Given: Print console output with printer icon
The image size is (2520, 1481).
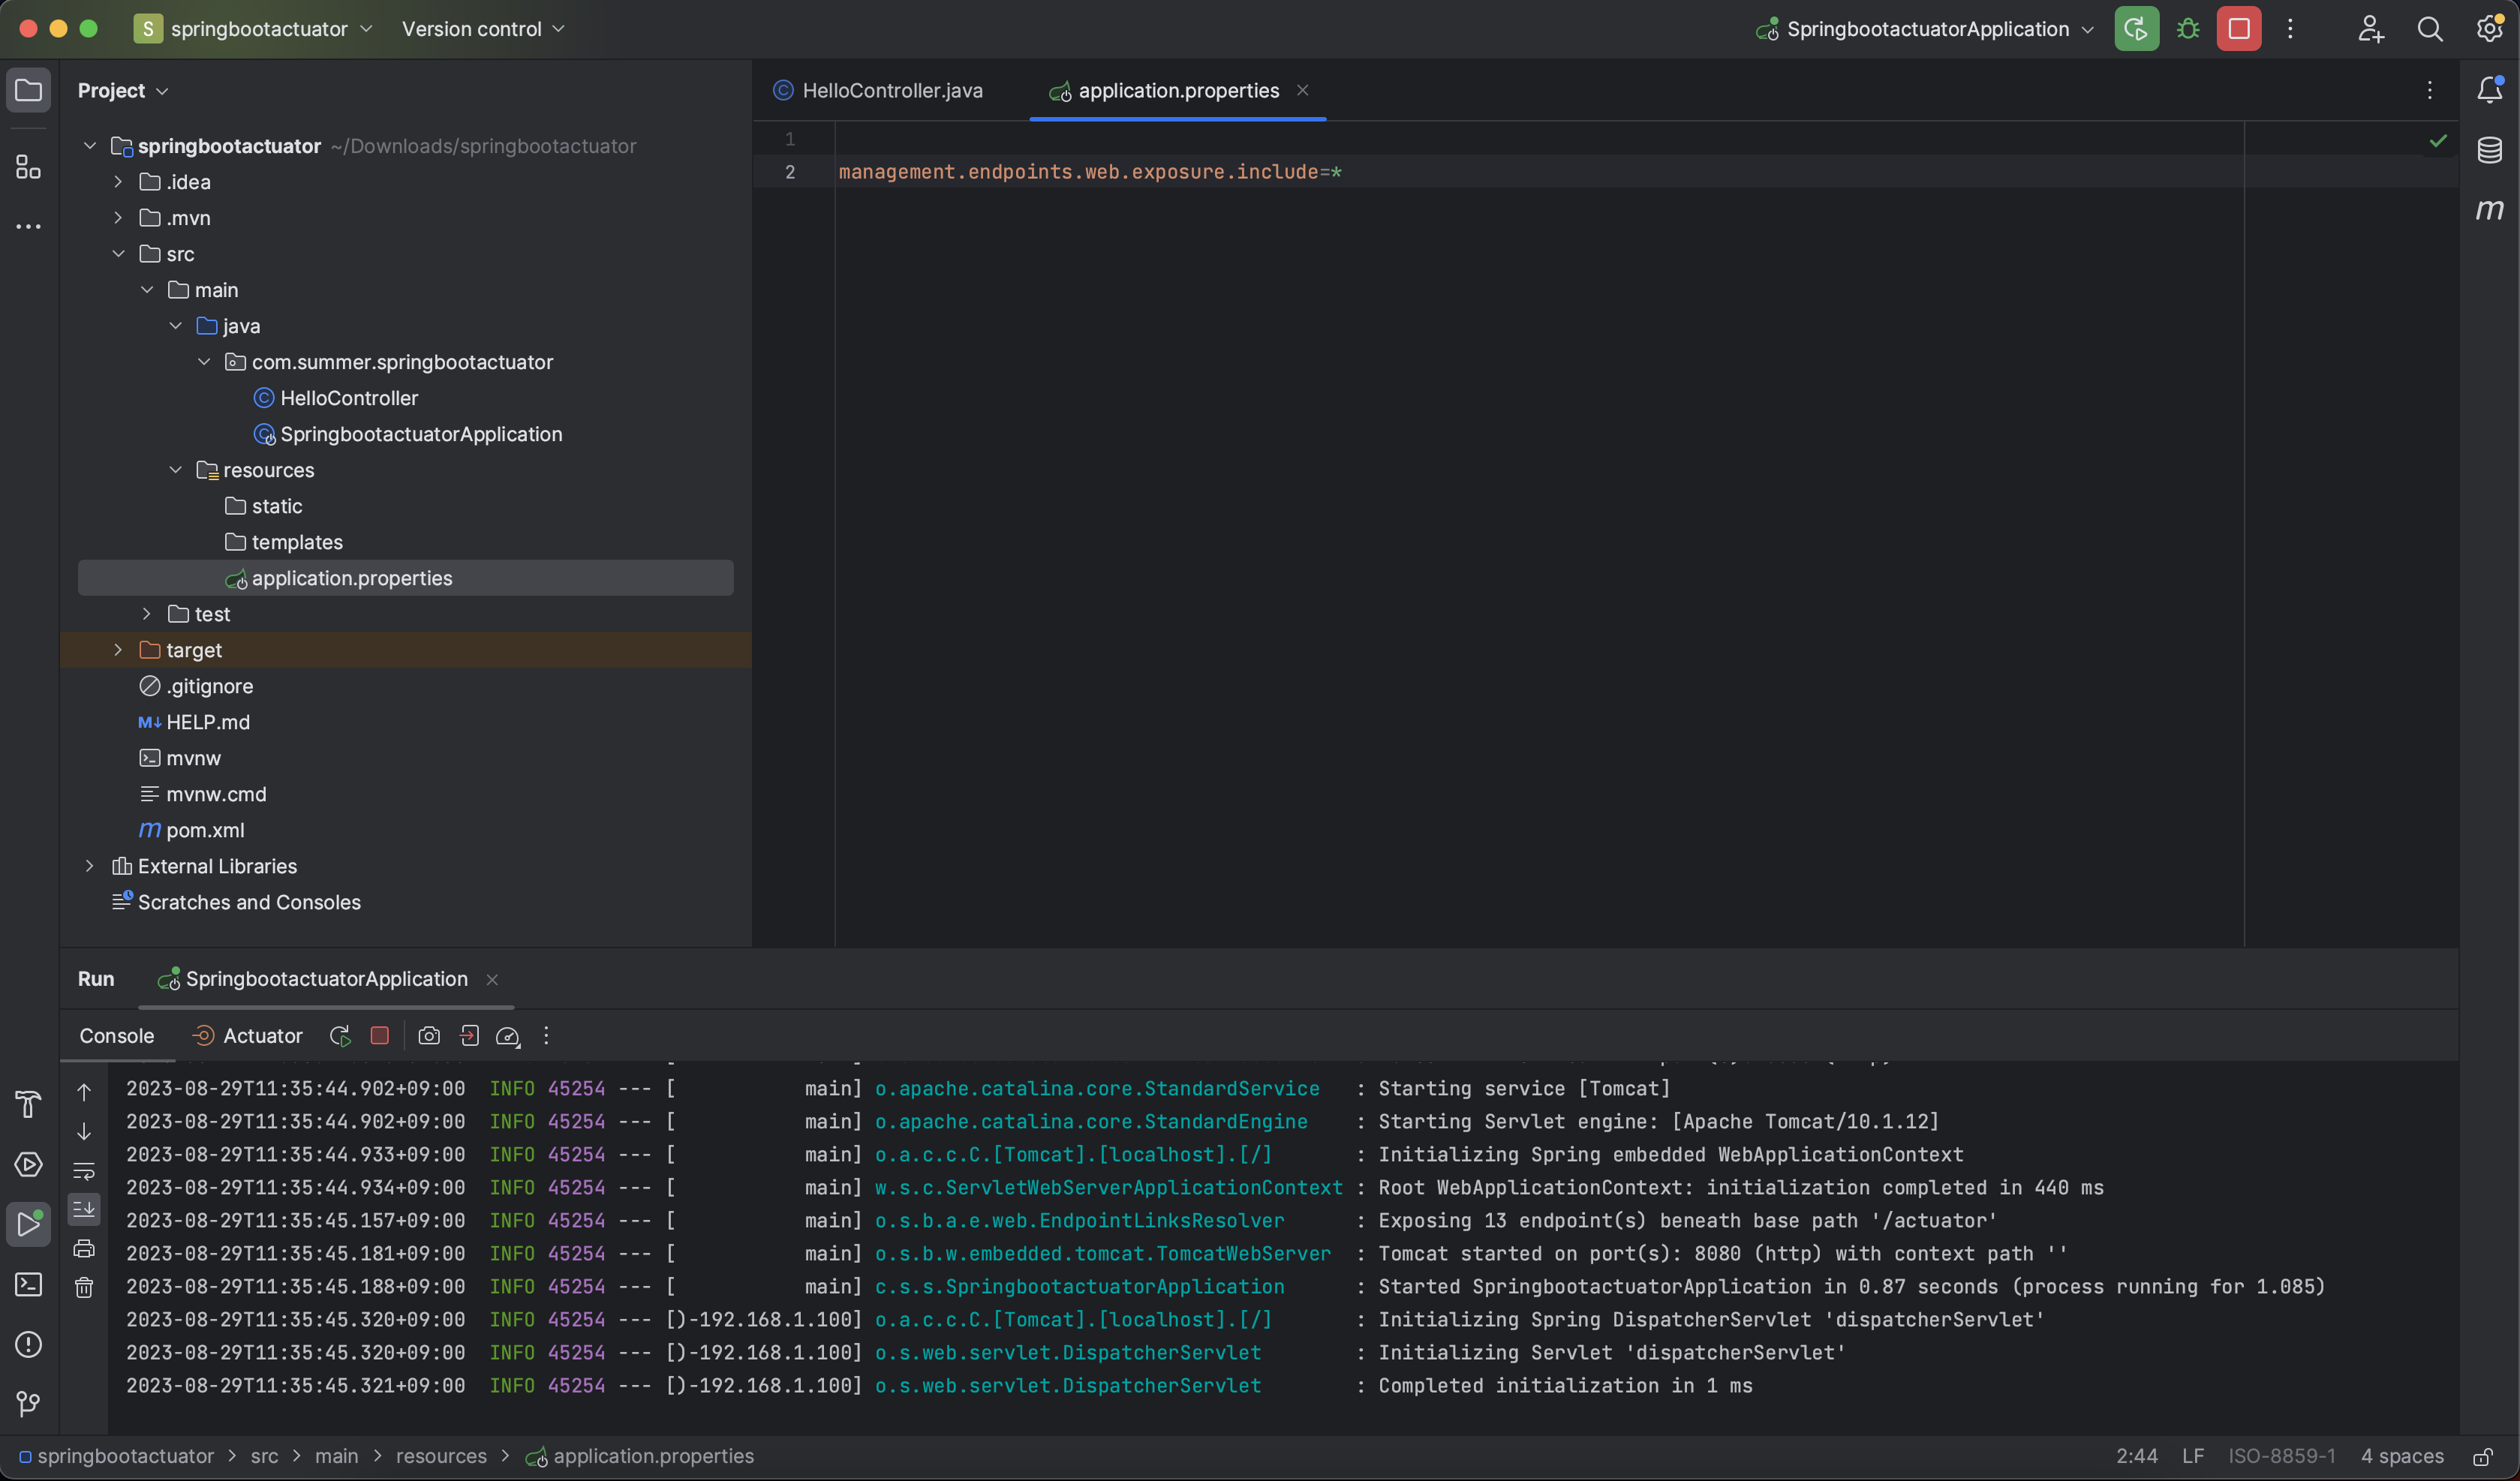Looking at the screenshot, I should point(84,1248).
